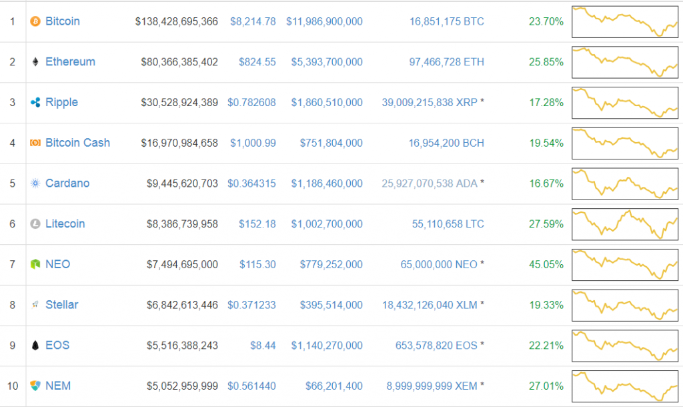
Task: Open the Bitcoin Cash coin page link
Action: [x=77, y=143]
